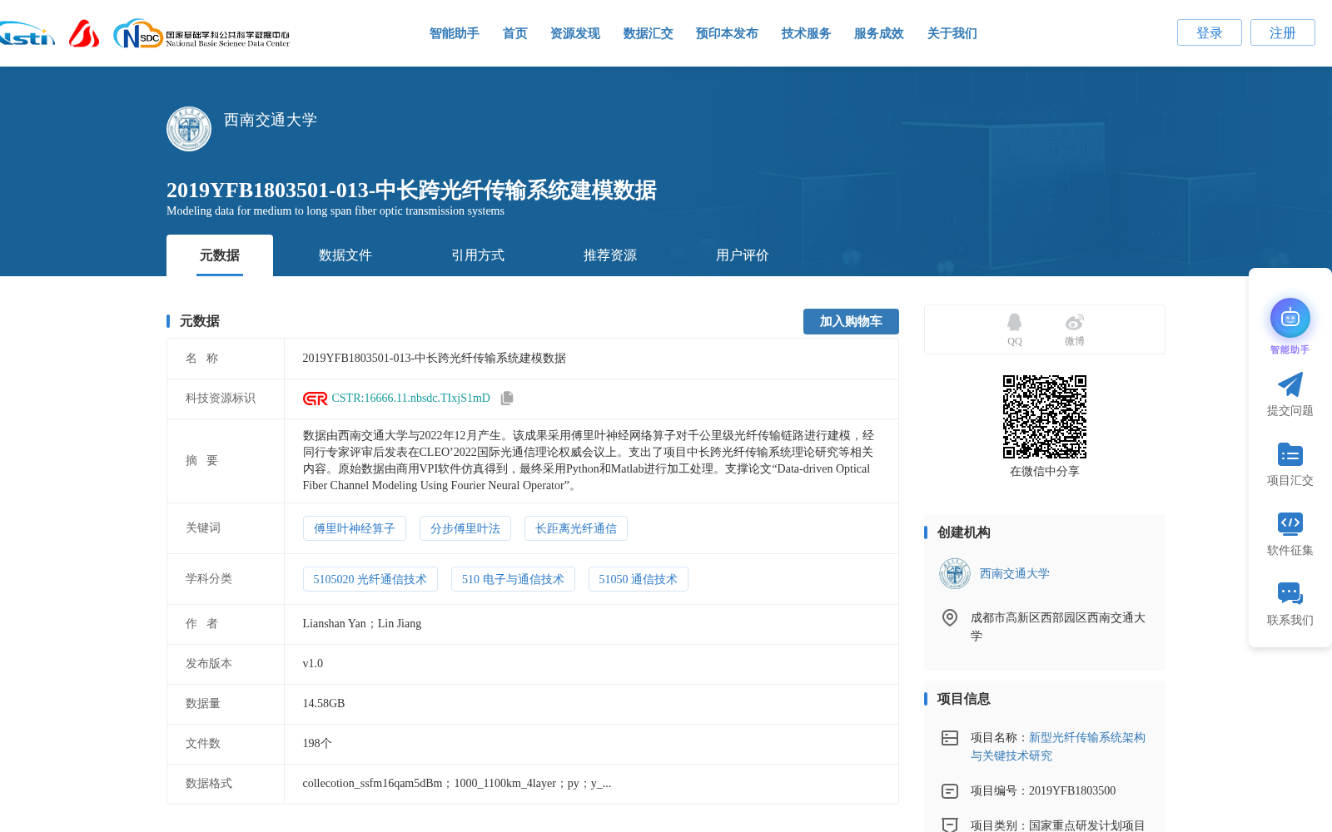The image size is (1332, 832).
Task: Click subject tag 5105020 光纤通信技术
Action: point(370,579)
